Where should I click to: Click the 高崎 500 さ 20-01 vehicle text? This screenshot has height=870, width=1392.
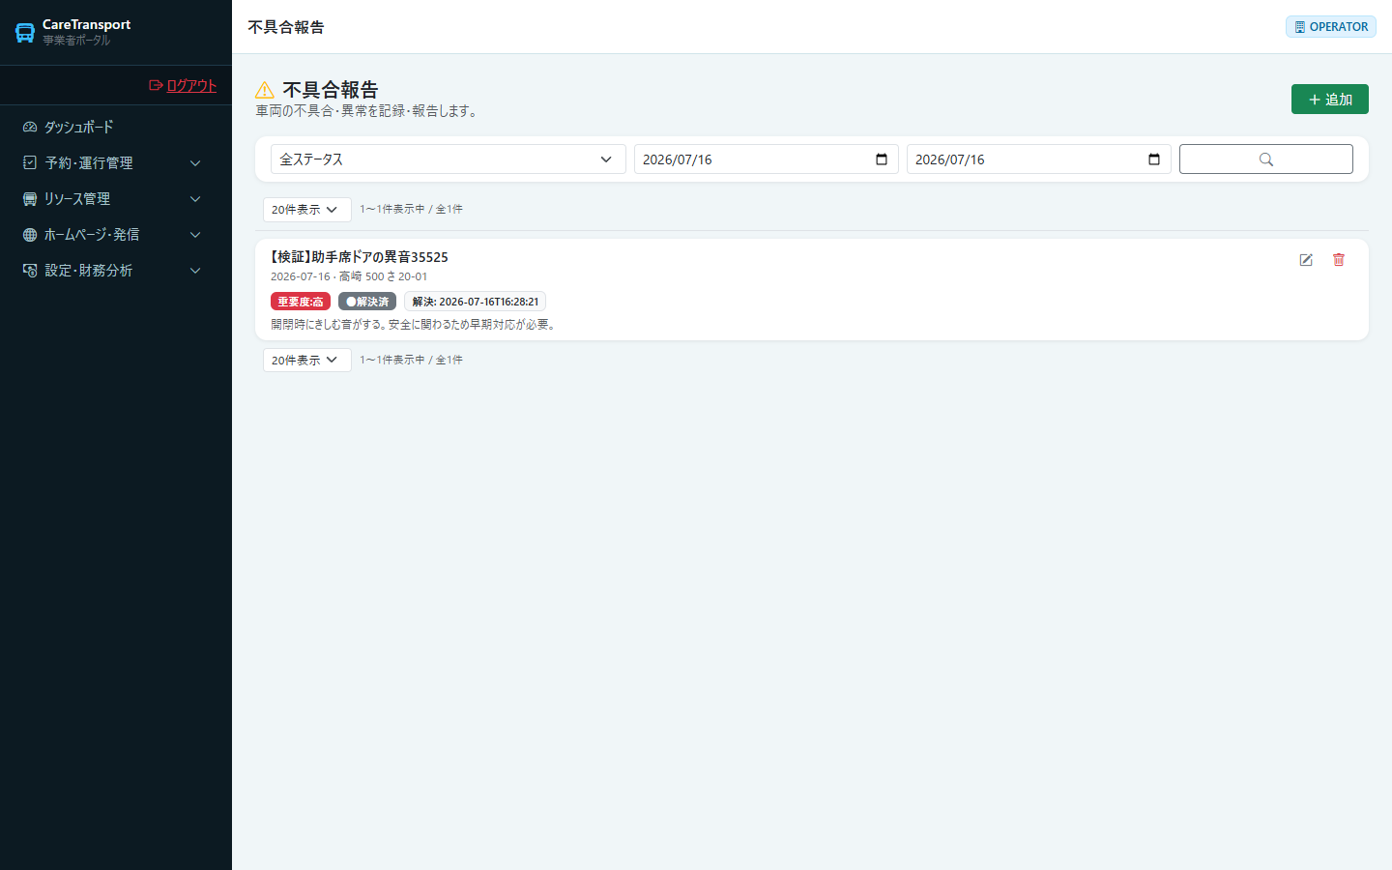pos(383,276)
